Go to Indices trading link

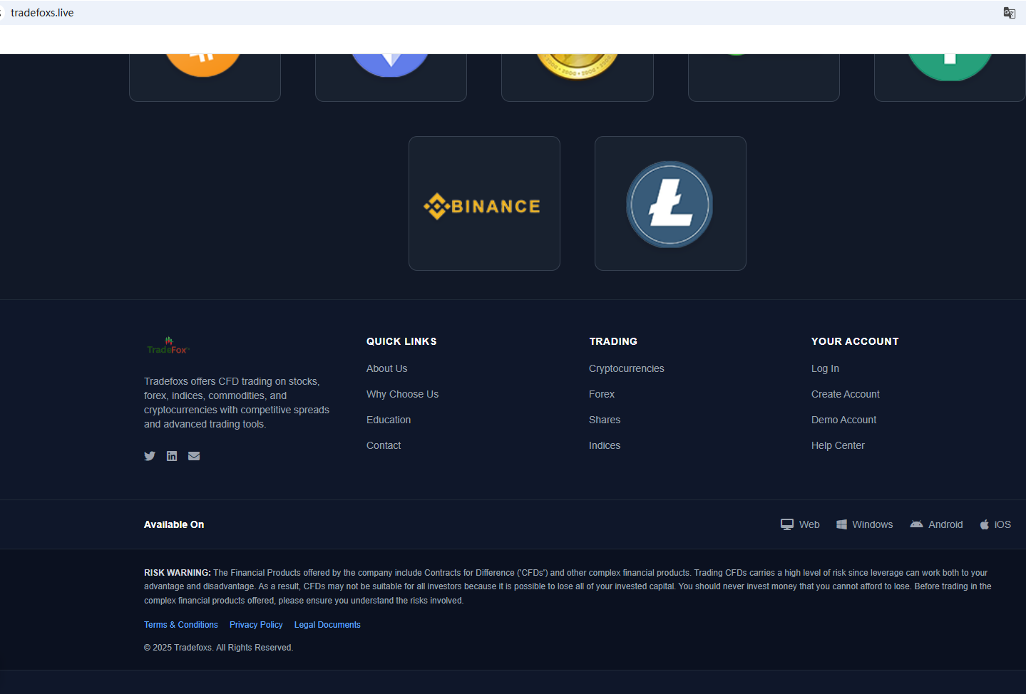[605, 445]
